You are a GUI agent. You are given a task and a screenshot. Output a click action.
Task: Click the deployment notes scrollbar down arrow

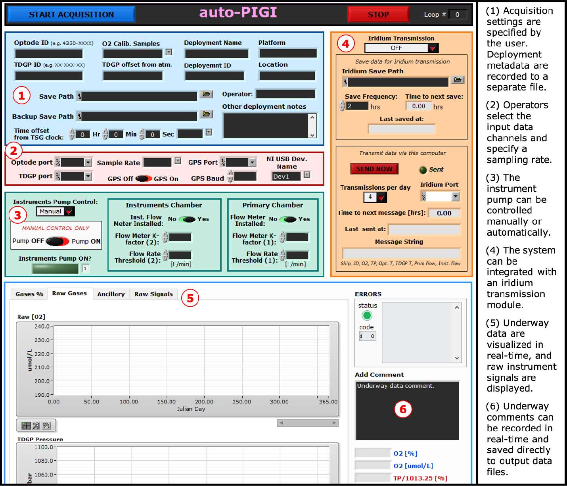click(312, 135)
